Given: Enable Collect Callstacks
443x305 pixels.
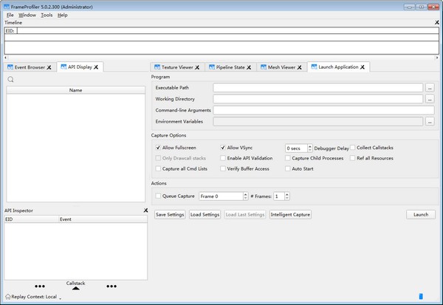Looking at the screenshot, I should click(353, 148).
